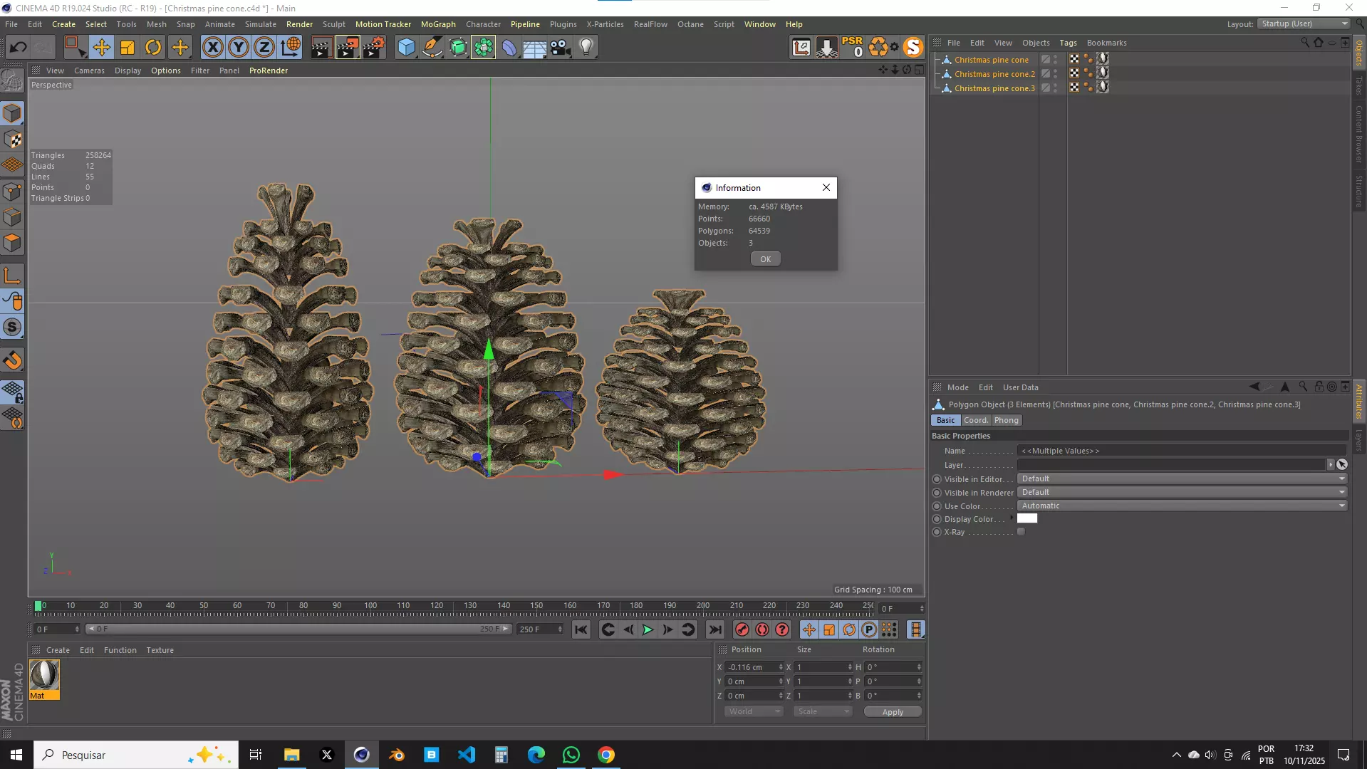
Task: Open the MoGraph menu
Action: click(438, 24)
